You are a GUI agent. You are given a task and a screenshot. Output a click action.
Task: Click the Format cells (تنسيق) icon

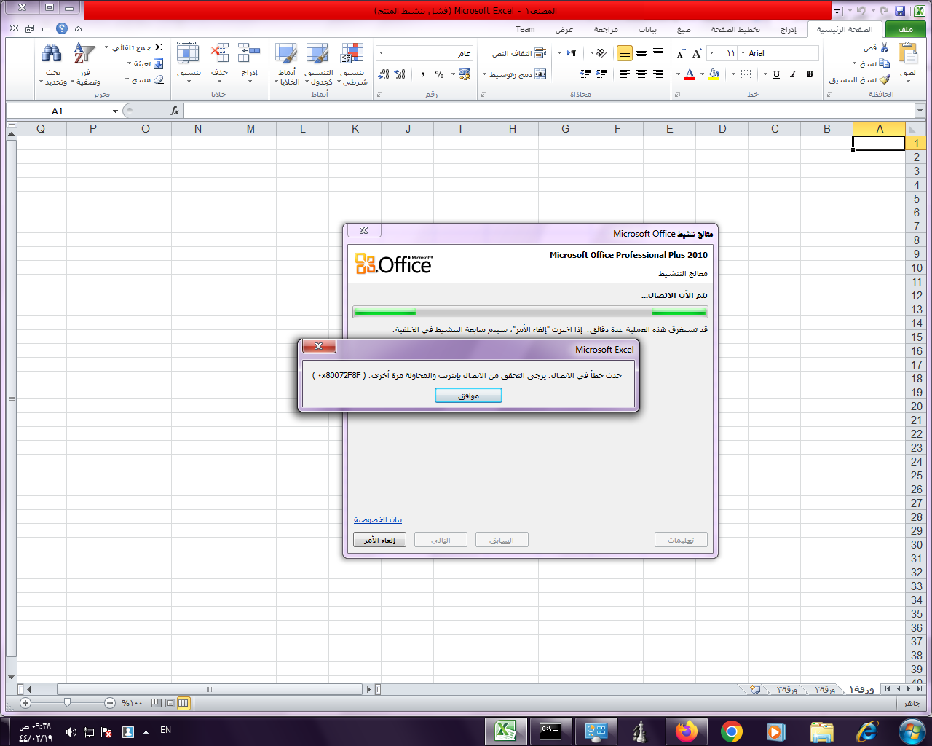(188, 53)
